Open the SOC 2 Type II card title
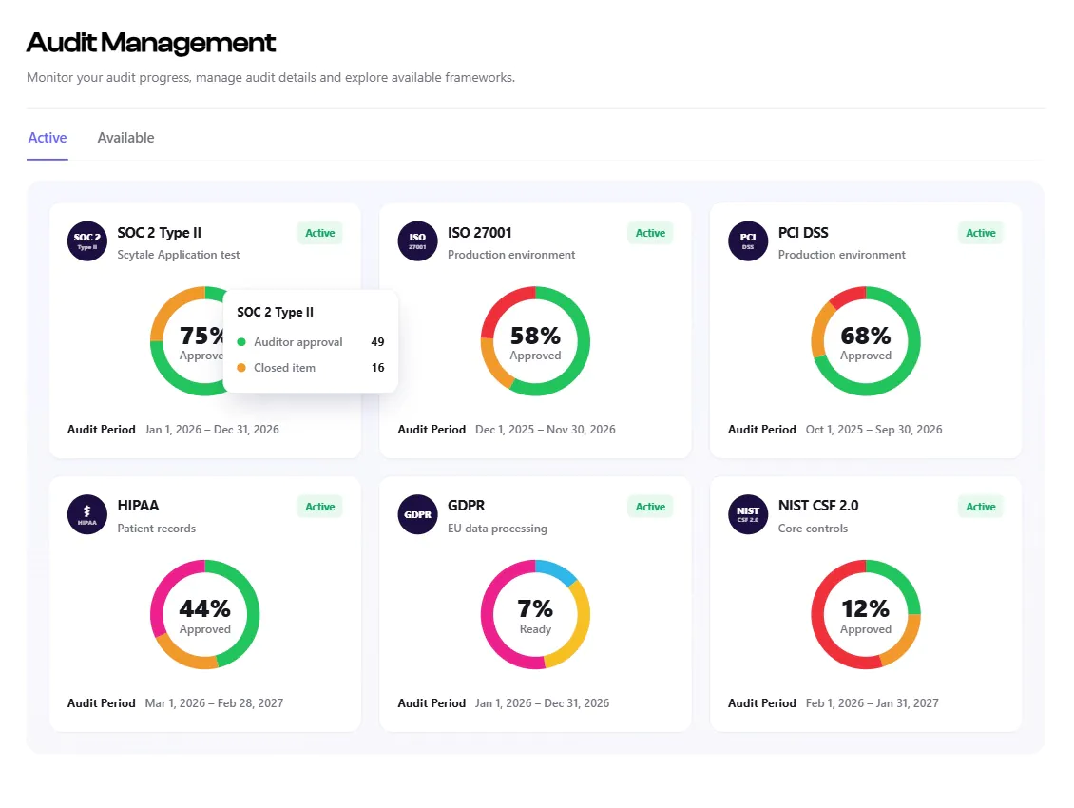This screenshot has height=808, width=1074. click(x=159, y=233)
